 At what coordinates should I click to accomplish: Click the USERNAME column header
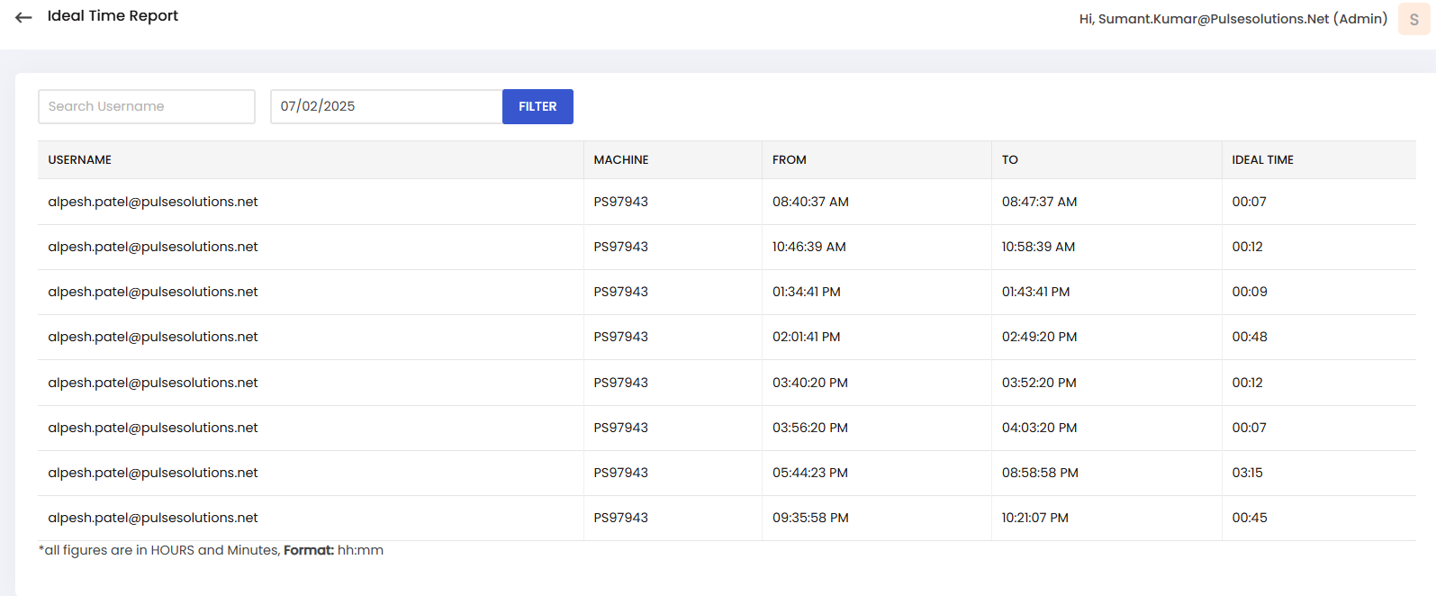80,160
